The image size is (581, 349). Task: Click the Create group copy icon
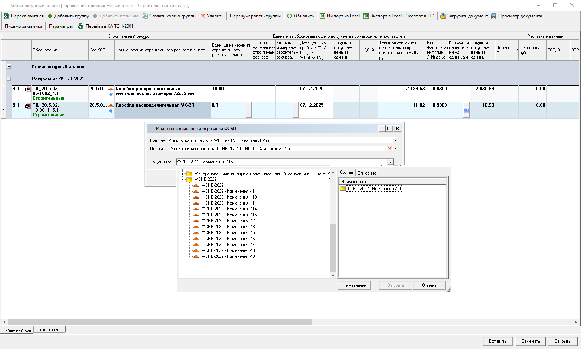point(145,16)
